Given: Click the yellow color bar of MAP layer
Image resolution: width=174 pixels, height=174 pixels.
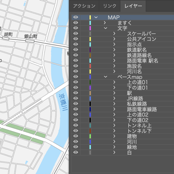Looking at the screenshot, I should click(x=90, y=17).
